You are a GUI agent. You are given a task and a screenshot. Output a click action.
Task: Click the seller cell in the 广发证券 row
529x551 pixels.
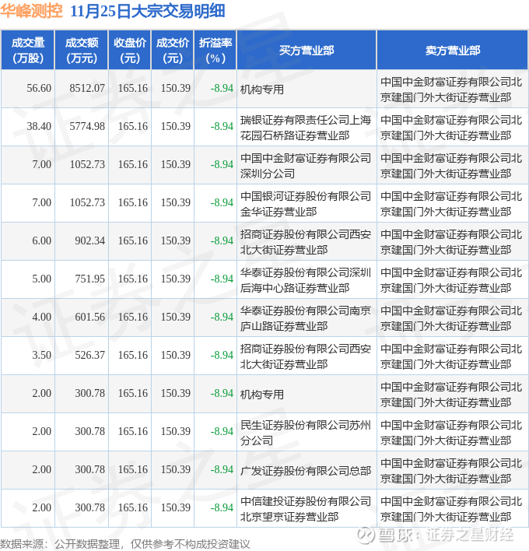point(451,471)
